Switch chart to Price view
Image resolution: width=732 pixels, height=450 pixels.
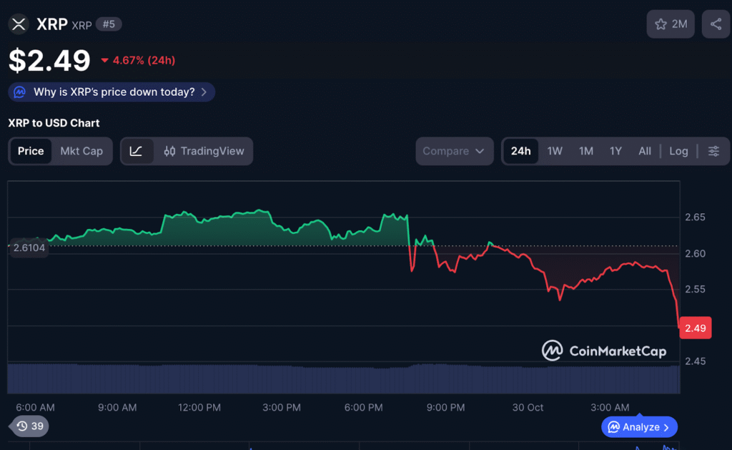(31, 151)
